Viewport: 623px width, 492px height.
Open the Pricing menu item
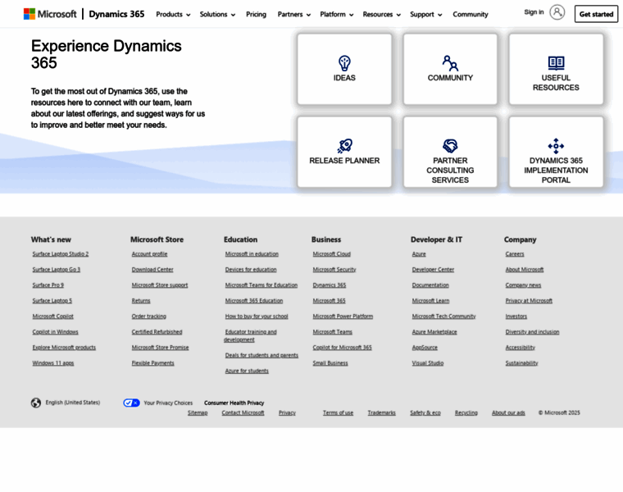click(256, 14)
